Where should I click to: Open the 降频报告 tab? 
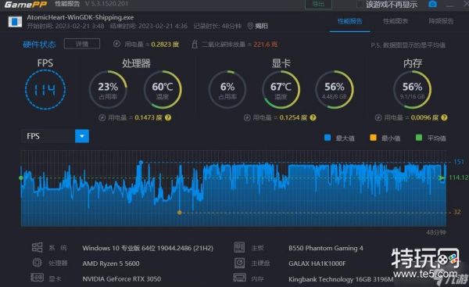click(x=441, y=21)
